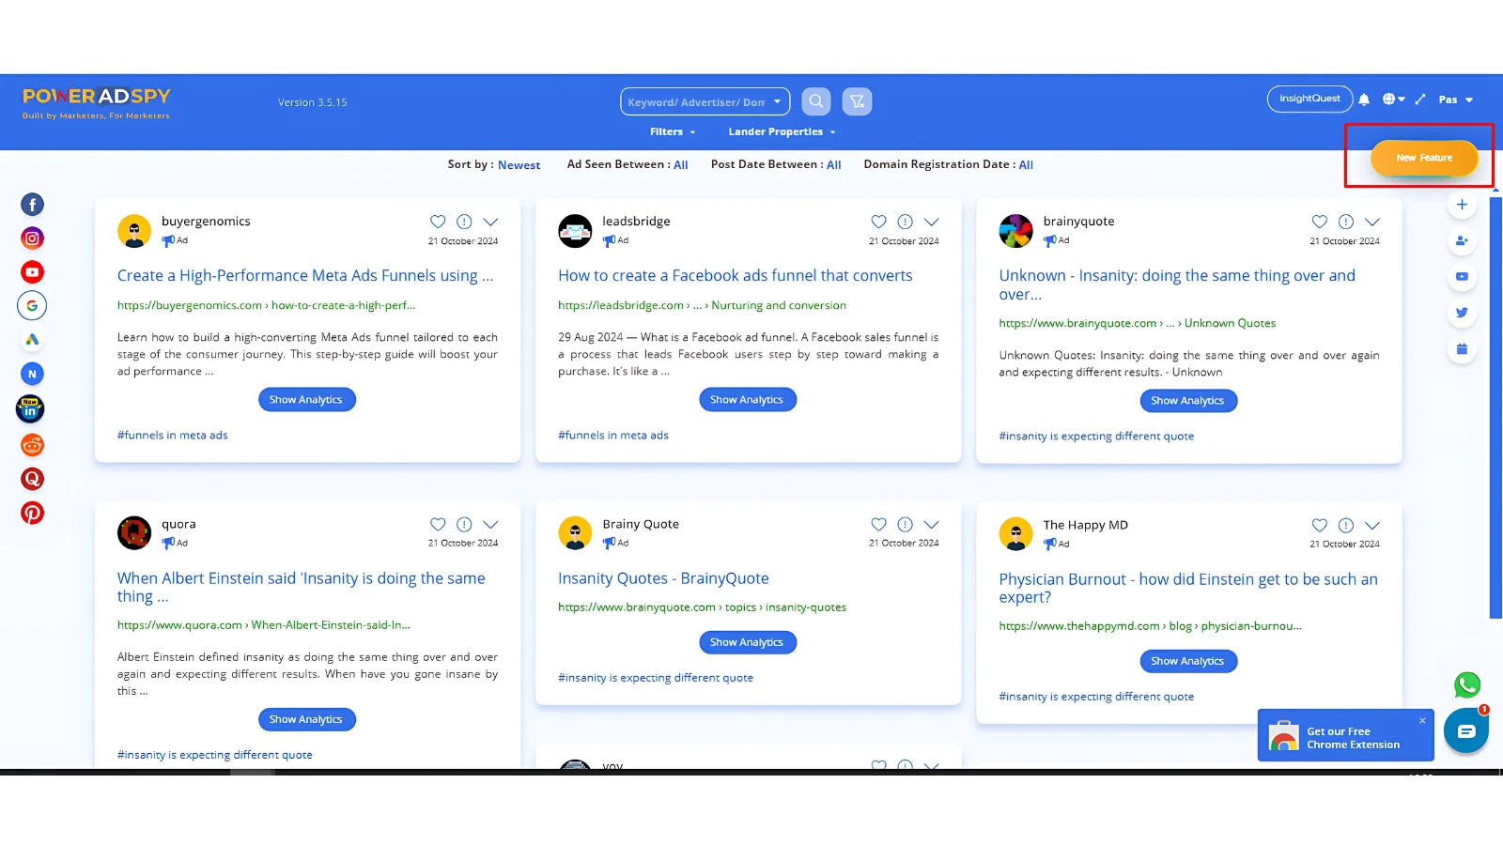The image size is (1503, 845).
Task: Click the InsightQuest button
Action: [1309, 99]
